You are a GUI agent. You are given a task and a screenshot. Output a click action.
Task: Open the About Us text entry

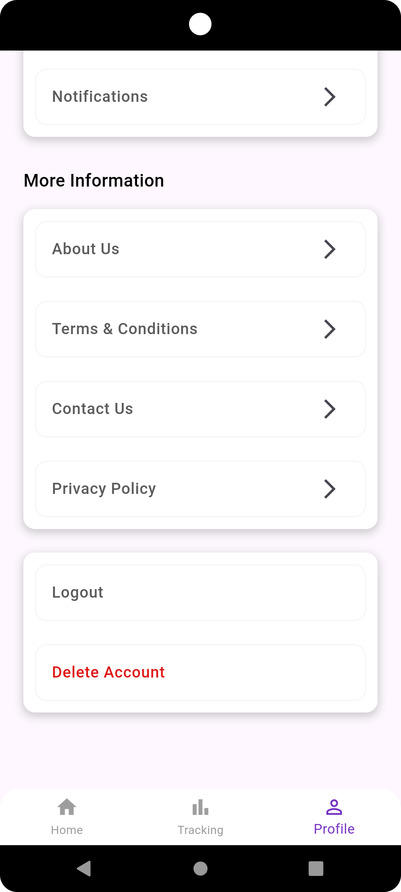click(86, 249)
